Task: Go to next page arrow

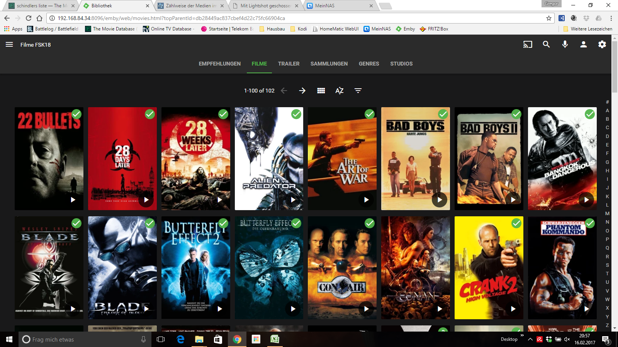Action: pyautogui.click(x=302, y=91)
